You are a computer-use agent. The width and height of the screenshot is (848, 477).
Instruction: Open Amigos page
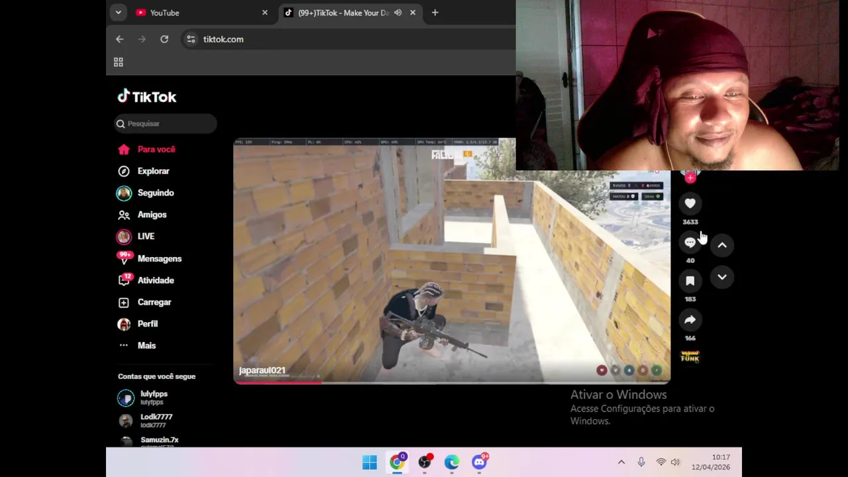[x=142, y=215]
